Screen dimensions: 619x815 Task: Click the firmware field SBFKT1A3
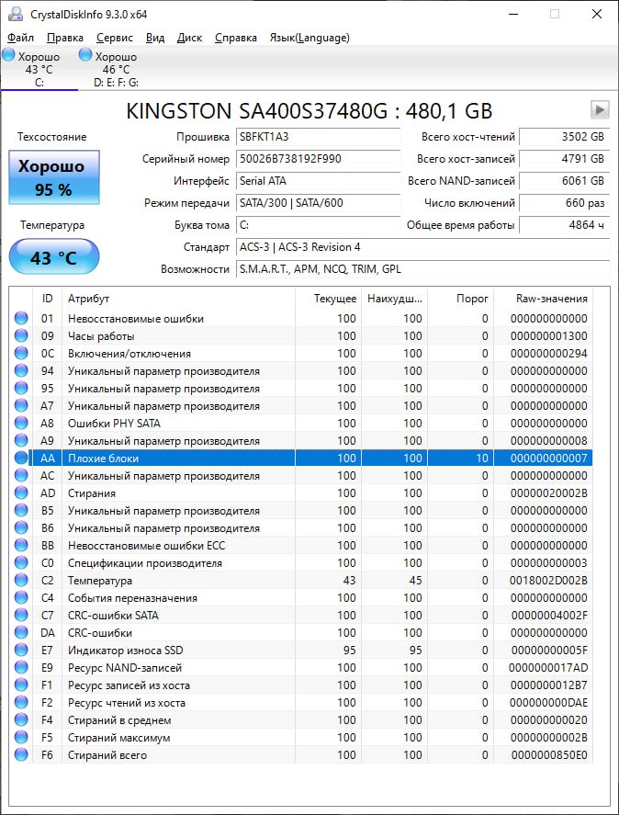pos(318,137)
